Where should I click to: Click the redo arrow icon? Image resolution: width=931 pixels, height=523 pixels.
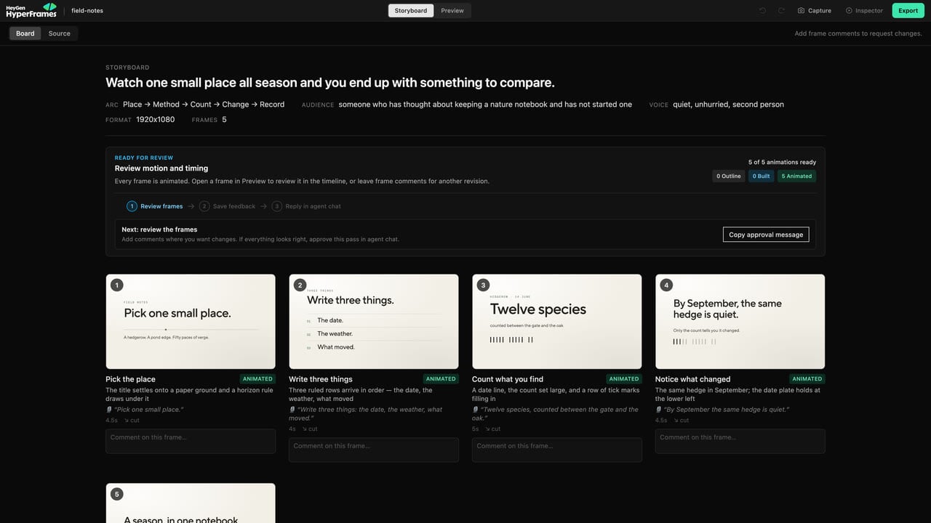point(781,10)
